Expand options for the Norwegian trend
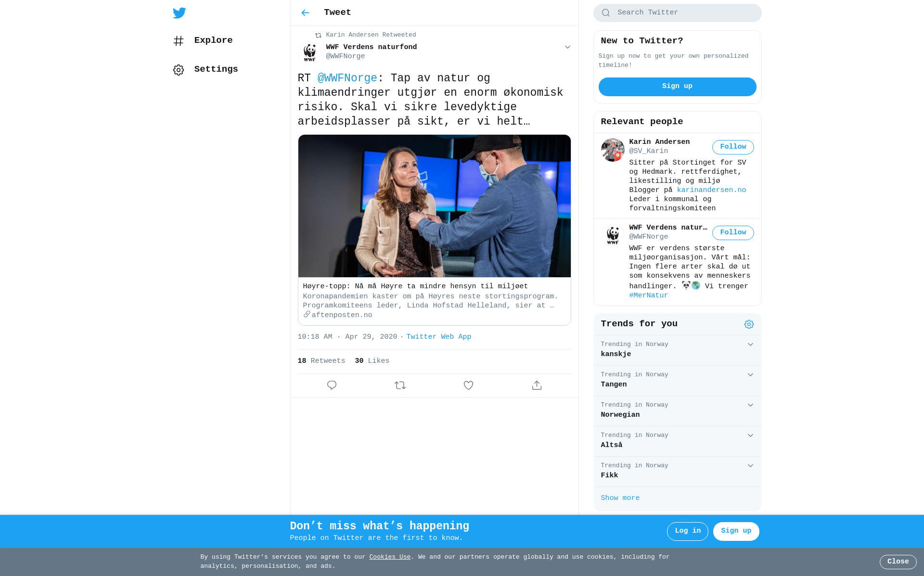The height and width of the screenshot is (576, 924). 750,405
